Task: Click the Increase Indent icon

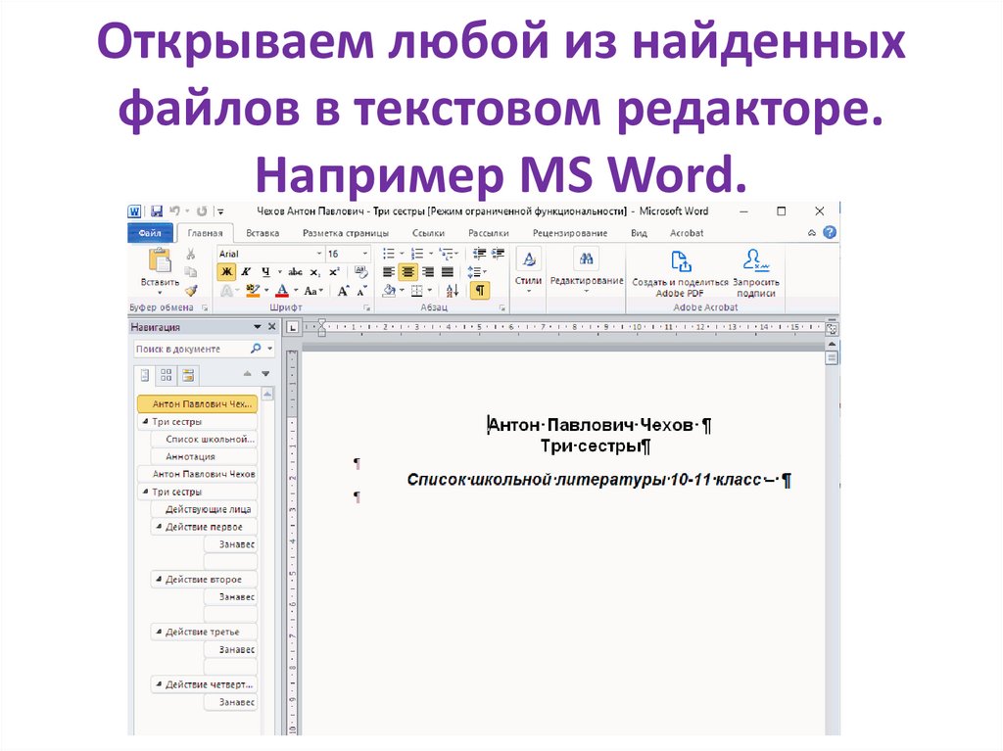Action: click(498, 254)
